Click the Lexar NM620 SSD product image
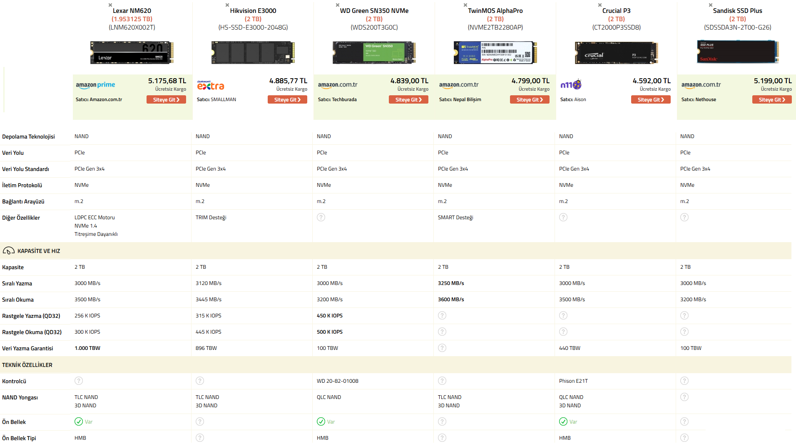 pyautogui.click(x=132, y=52)
